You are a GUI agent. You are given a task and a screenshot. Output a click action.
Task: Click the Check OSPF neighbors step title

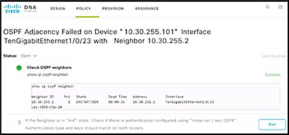coord(49,67)
